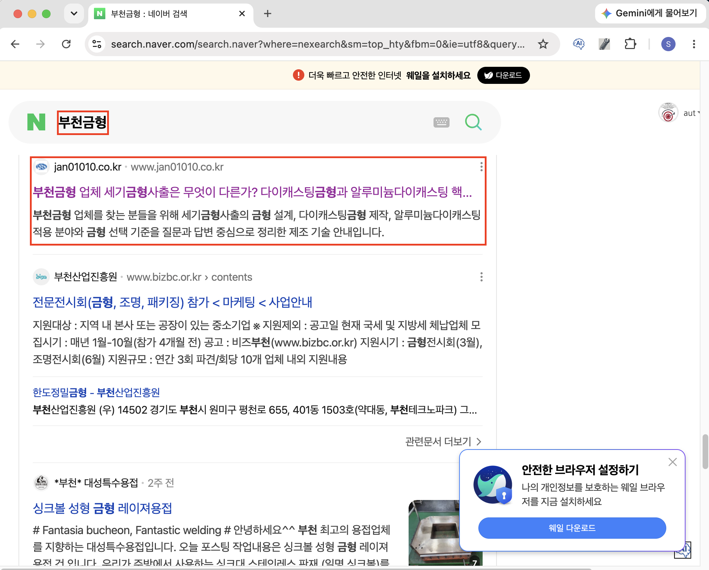Screen dimensions: 709x570
Task: Click the 다운로드 button in banner
Action: [503, 75]
